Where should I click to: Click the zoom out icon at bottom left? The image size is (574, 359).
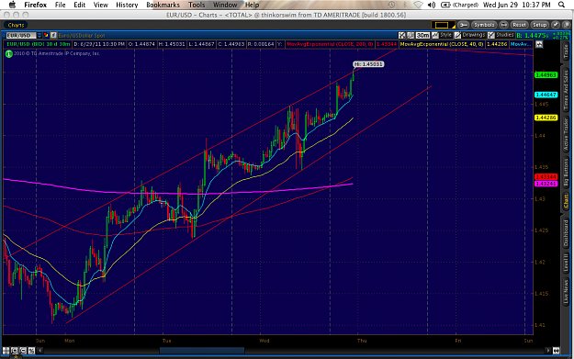click(x=23, y=351)
